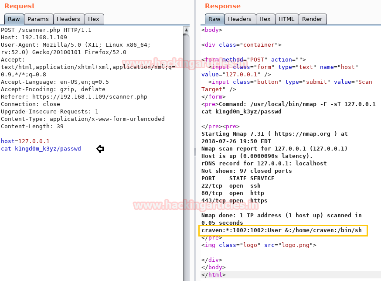The width and height of the screenshot is (381, 281).
Task: Switch to the Request Hex tab
Action: pyautogui.click(x=94, y=19)
